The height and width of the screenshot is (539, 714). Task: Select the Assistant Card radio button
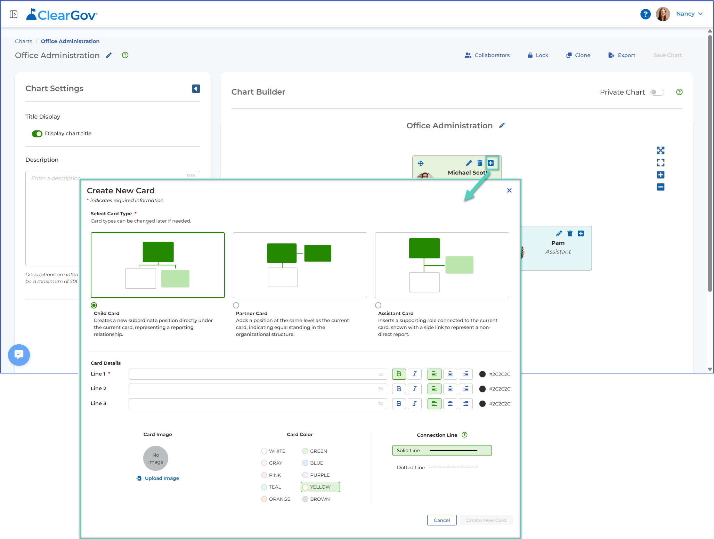(378, 305)
